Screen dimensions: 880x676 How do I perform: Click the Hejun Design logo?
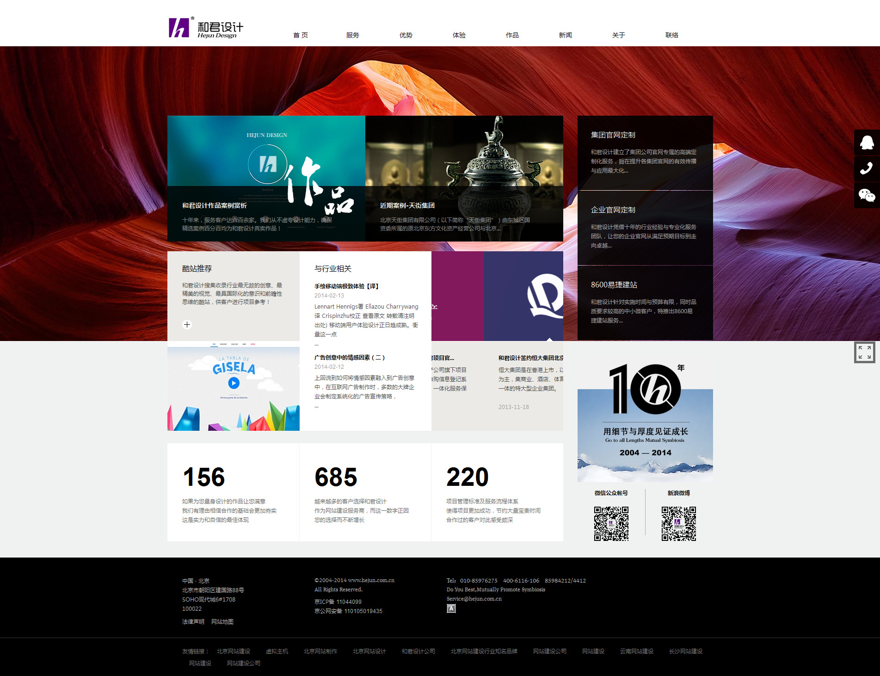click(x=206, y=28)
